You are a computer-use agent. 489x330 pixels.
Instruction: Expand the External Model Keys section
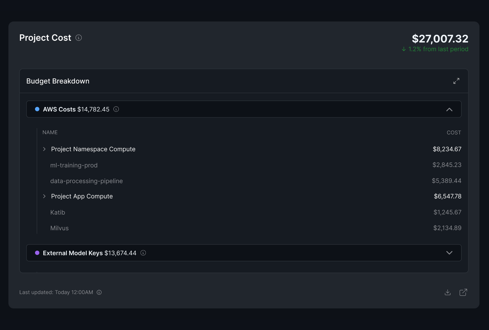pyautogui.click(x=449, y=253)
